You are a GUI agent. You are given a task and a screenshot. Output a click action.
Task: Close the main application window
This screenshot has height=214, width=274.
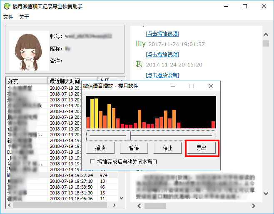pos(264,6)
